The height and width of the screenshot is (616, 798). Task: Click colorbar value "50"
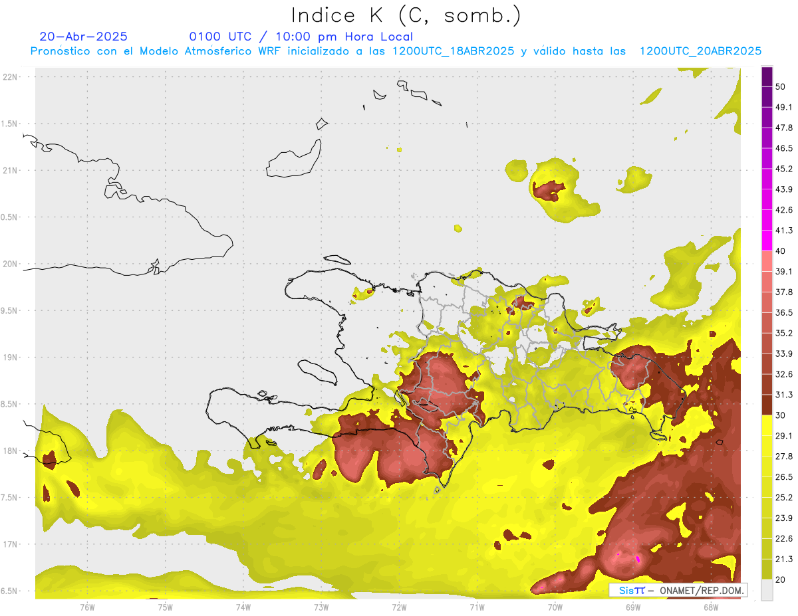pos(781,87)
